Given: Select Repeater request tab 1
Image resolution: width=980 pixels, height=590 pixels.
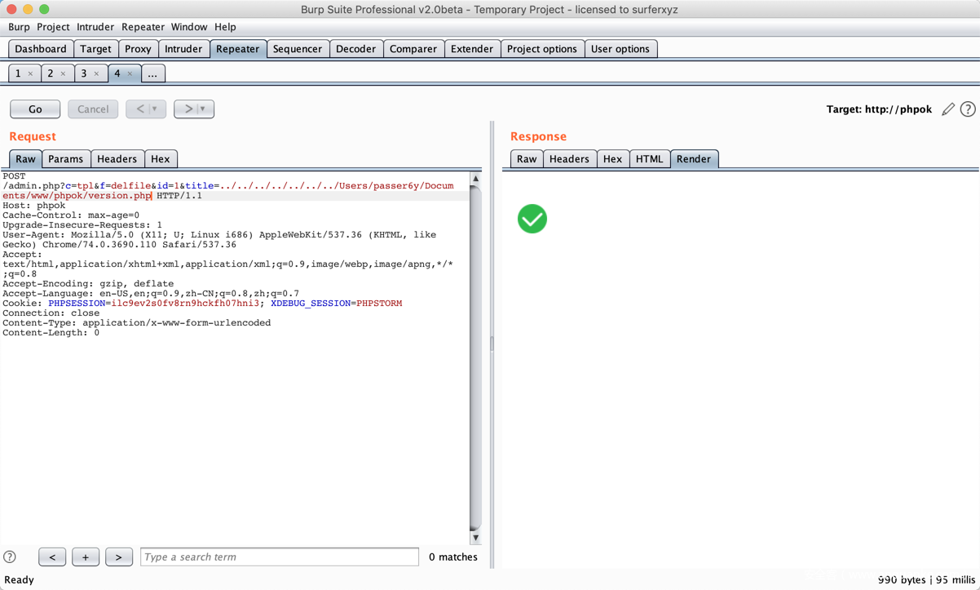Looking at the screenshot, I should point(18,73).
